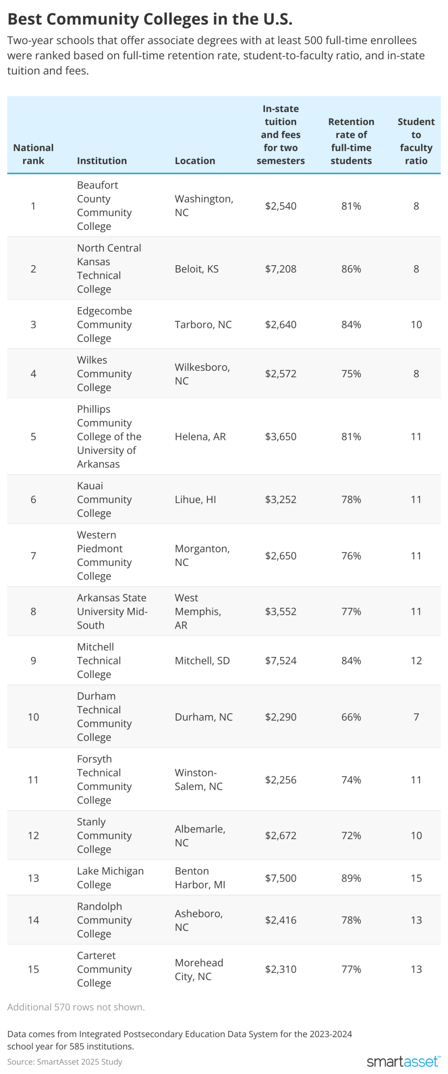The height and width of the screenshot is (1074, 448).
Task: Click the Additional 570 rows not shown note
Action: point(76,1007)
